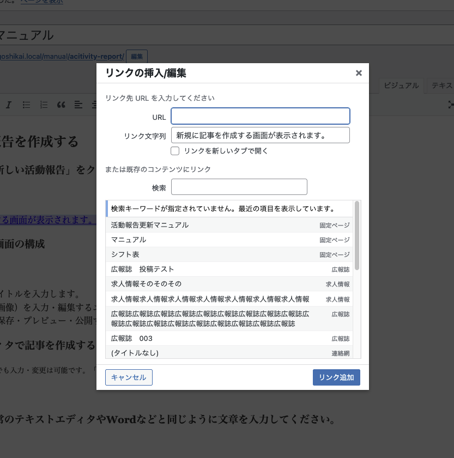Create a numbered list
This screenshot has width=454, height=458.
pos(44,105)
